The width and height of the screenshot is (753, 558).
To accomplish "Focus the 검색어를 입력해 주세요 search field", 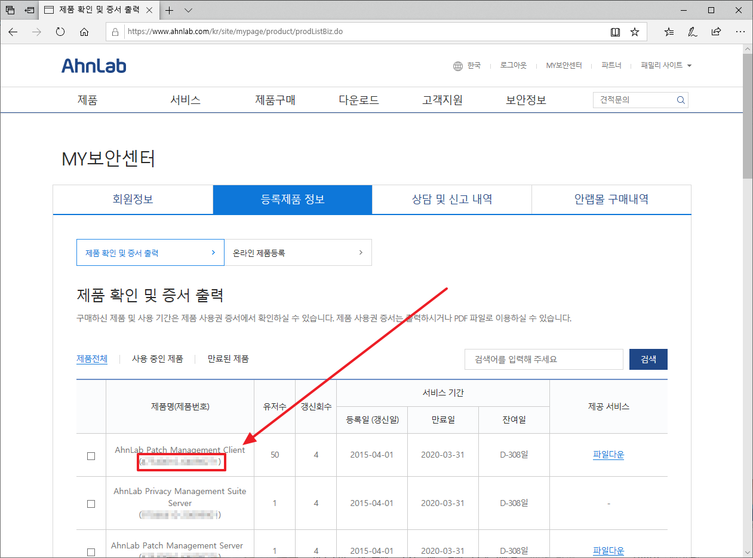I will click(x=544, y=360).
